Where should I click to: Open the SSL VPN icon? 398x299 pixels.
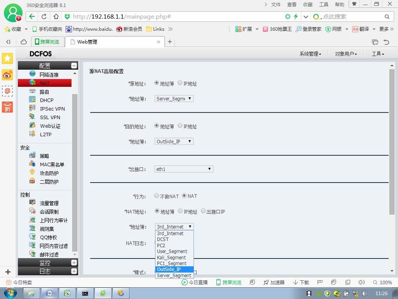(32, 117)
